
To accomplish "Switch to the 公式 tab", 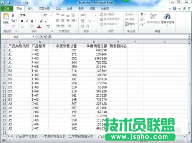I will tap(58, 8).
